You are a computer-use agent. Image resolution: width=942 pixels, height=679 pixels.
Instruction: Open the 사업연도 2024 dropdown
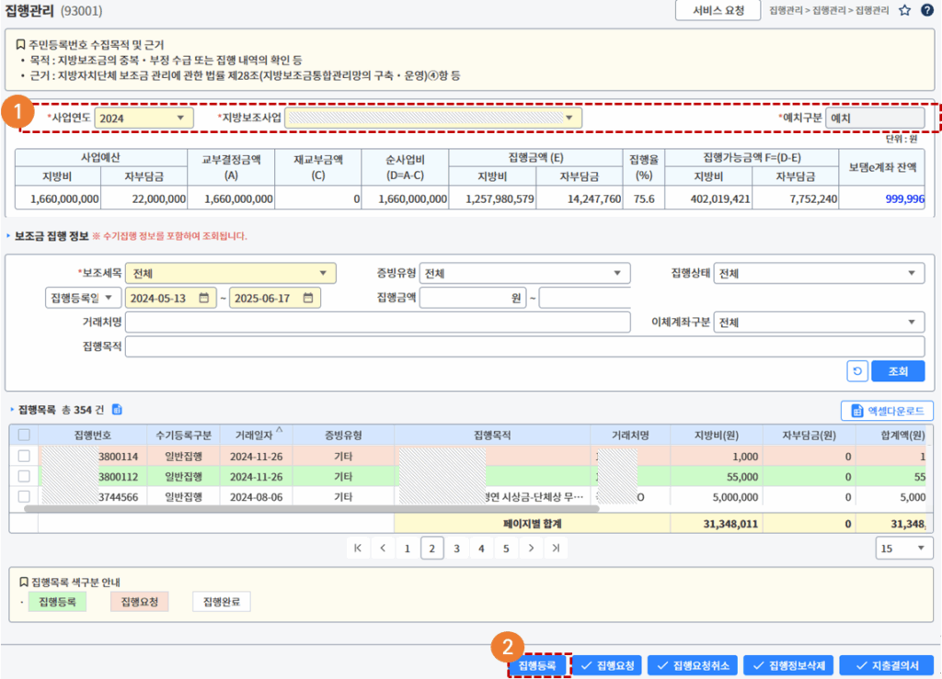(x=144, y=119)
